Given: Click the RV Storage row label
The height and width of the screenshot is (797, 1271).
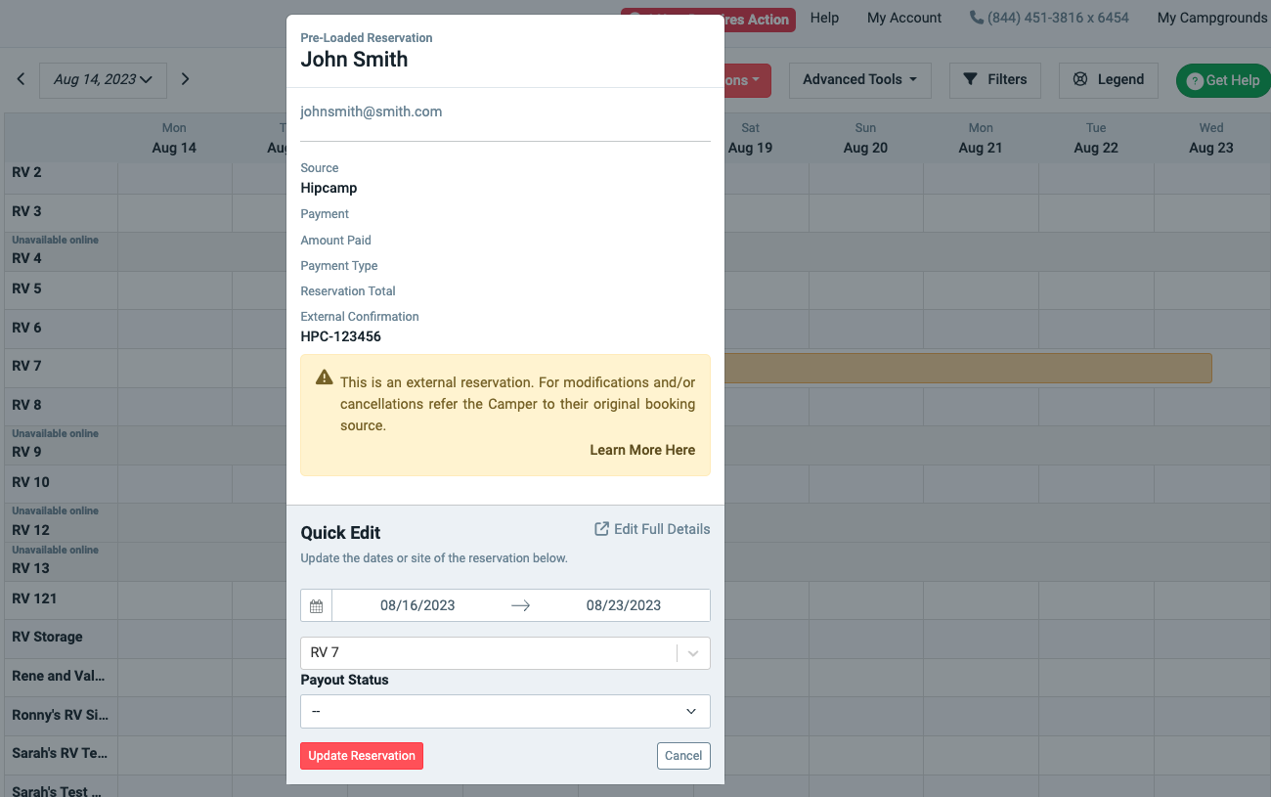Looking at the screenshot, I should click(47, 637).
